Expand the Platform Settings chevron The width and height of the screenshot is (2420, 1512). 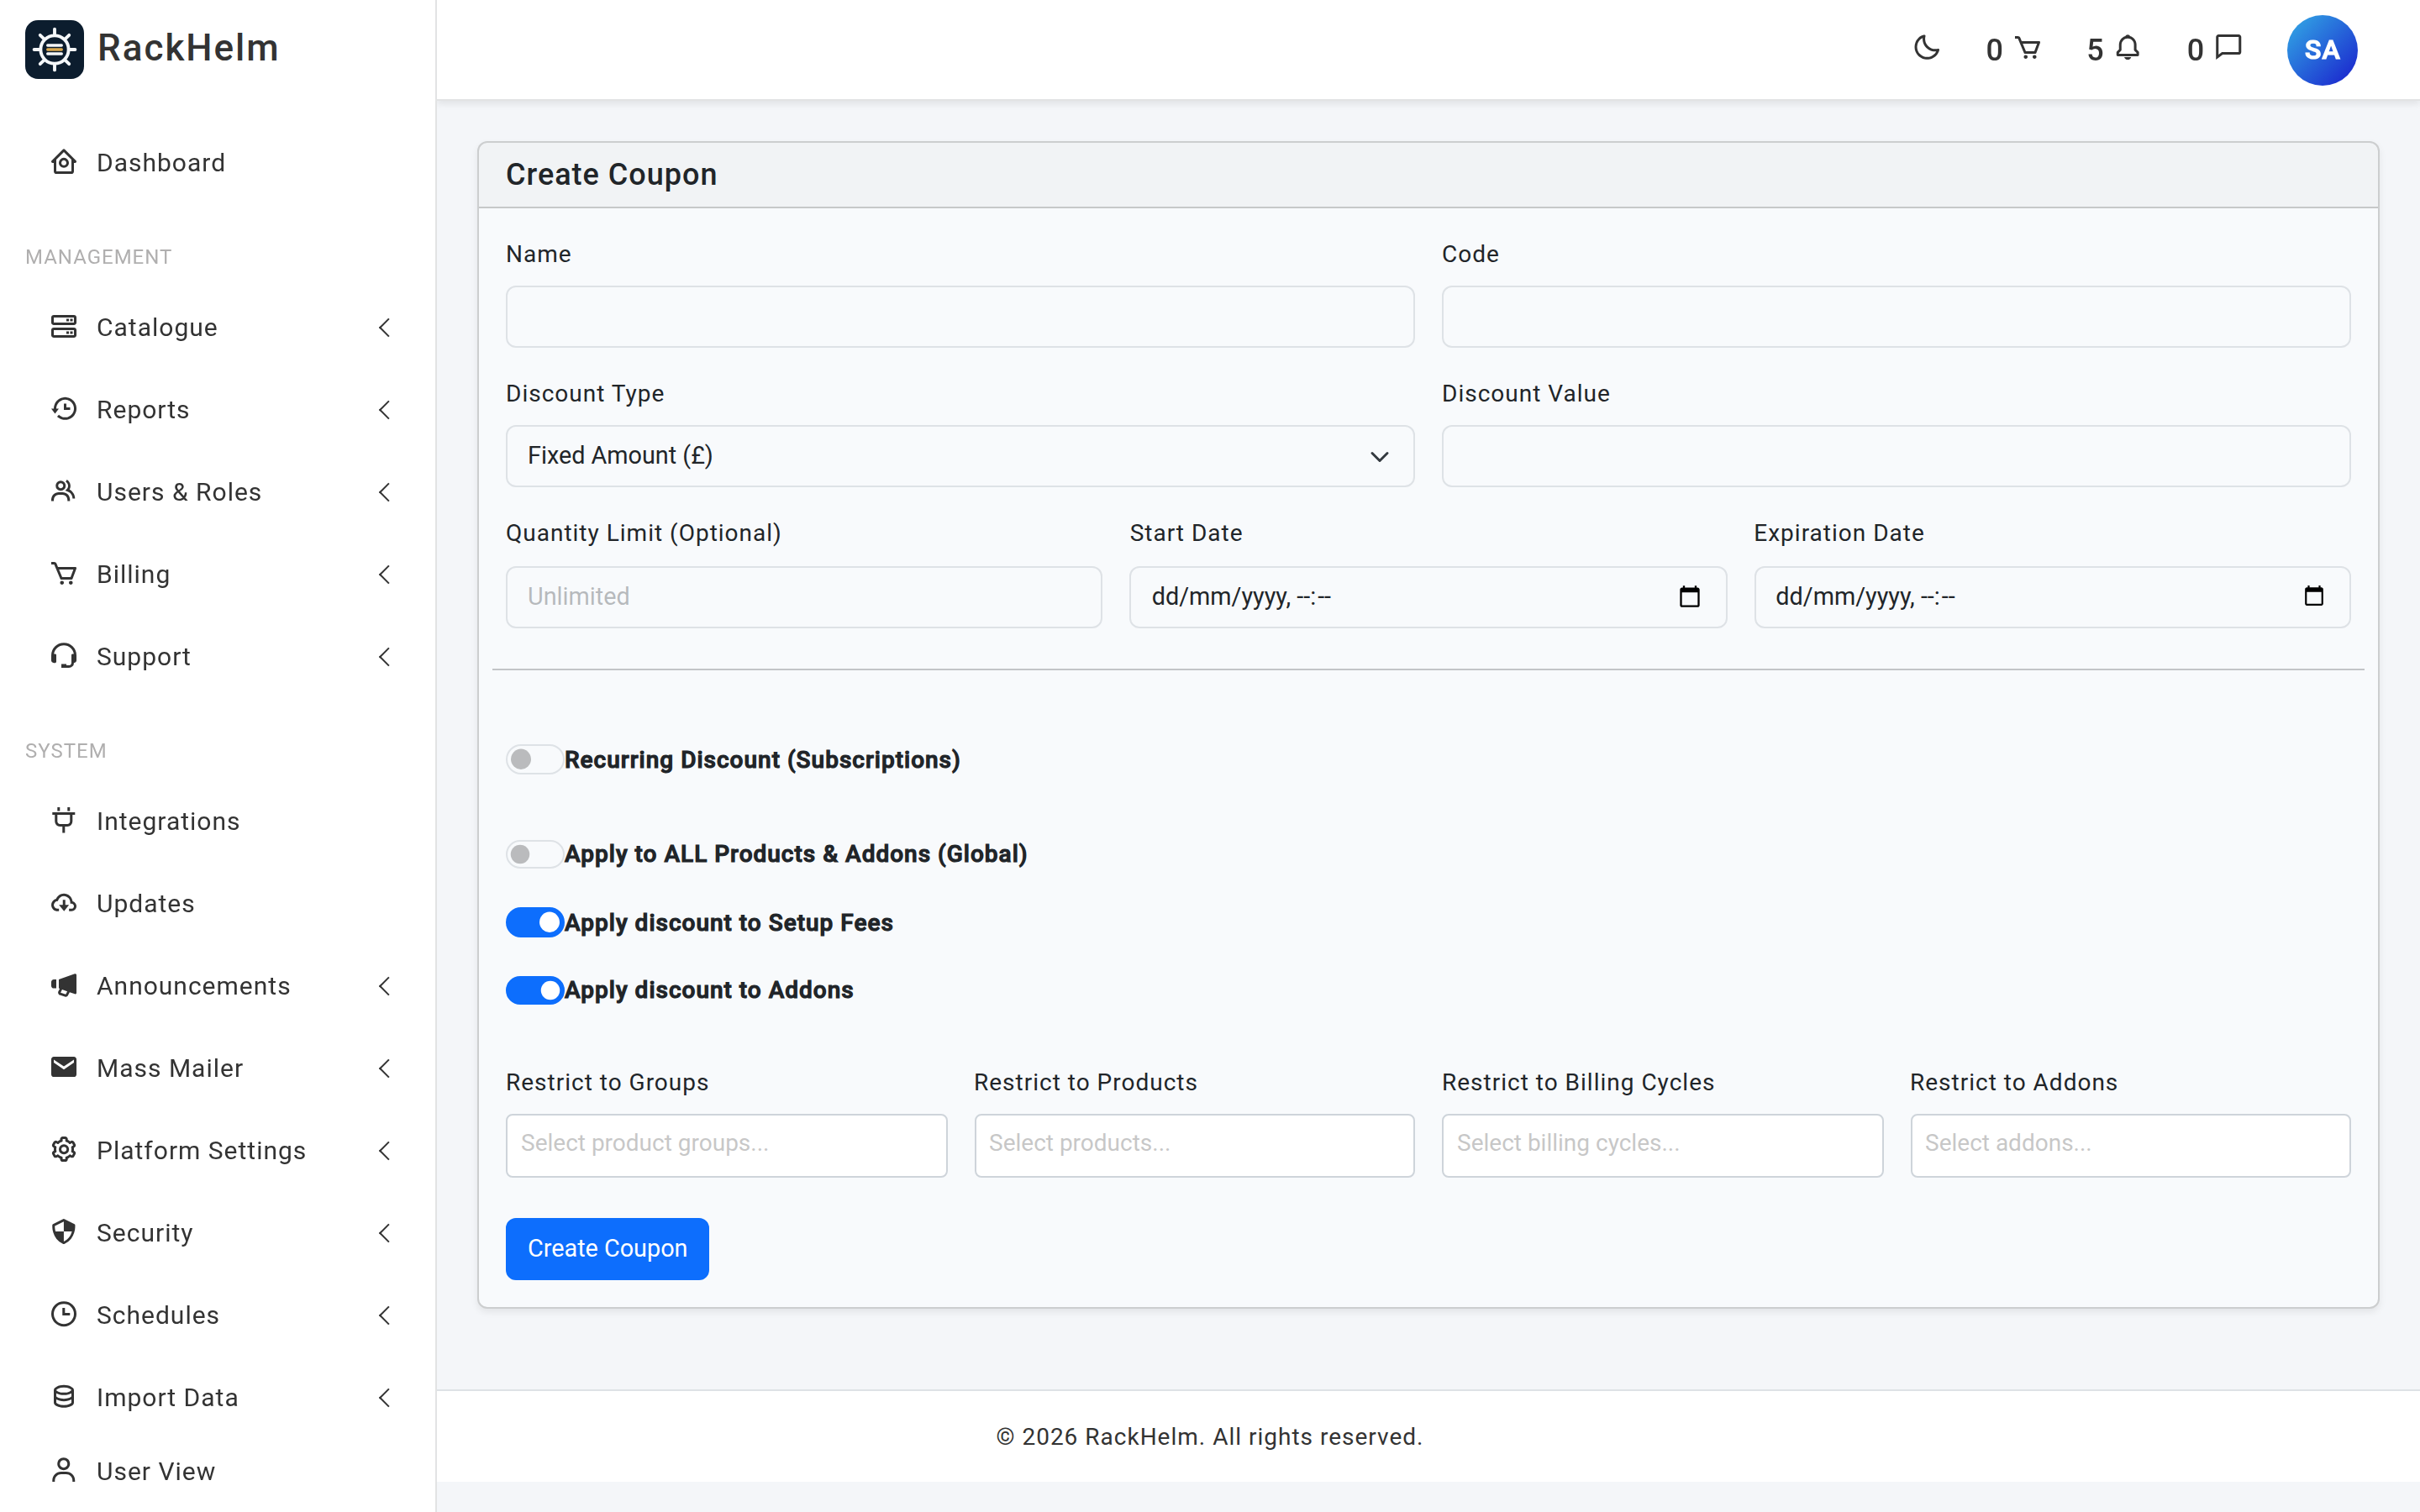[385, 1150]
